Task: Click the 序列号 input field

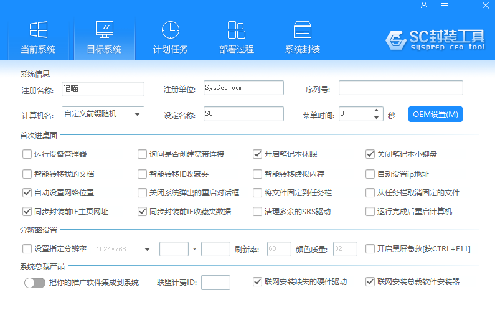Action: coord(400,88)
